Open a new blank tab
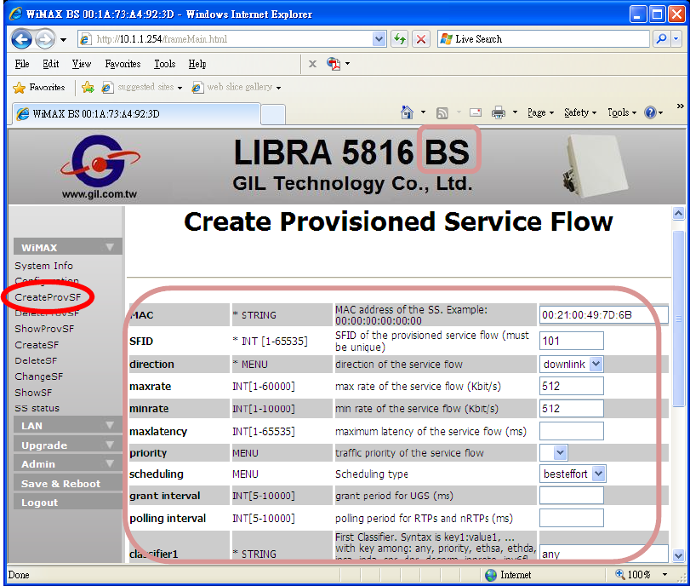This screenshot has width=690, height=586. (x=273, y=114)
